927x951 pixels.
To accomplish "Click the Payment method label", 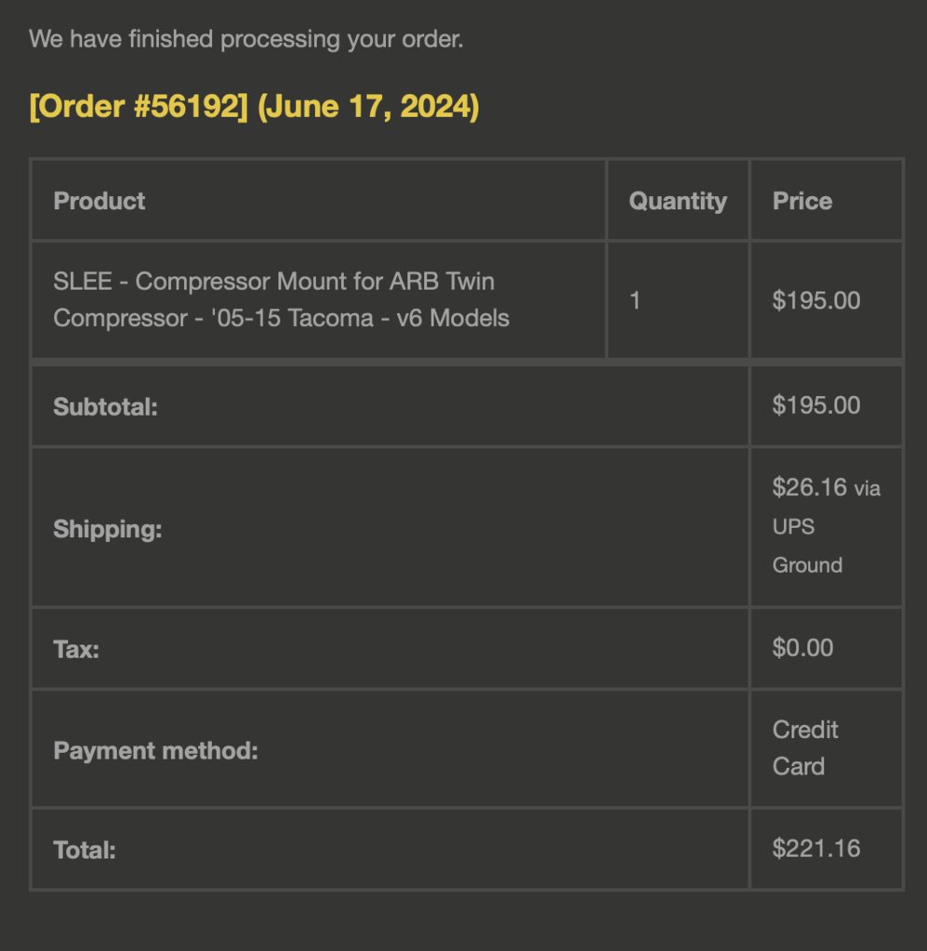I will click(x=155, y=751).
